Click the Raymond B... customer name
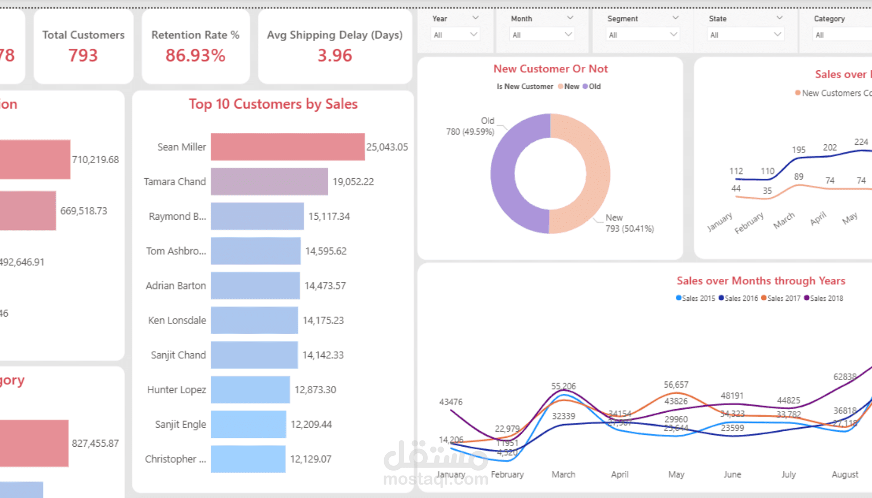 point(177,216)
